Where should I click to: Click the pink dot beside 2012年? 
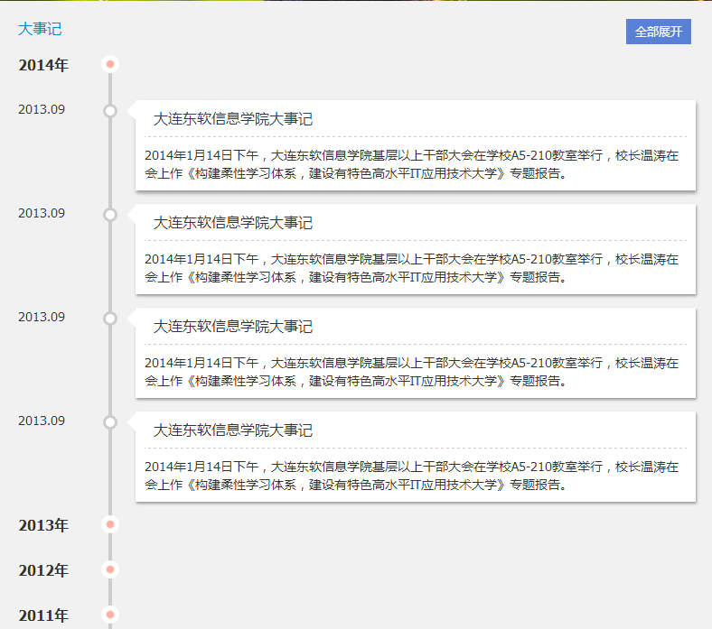(110, 569)
